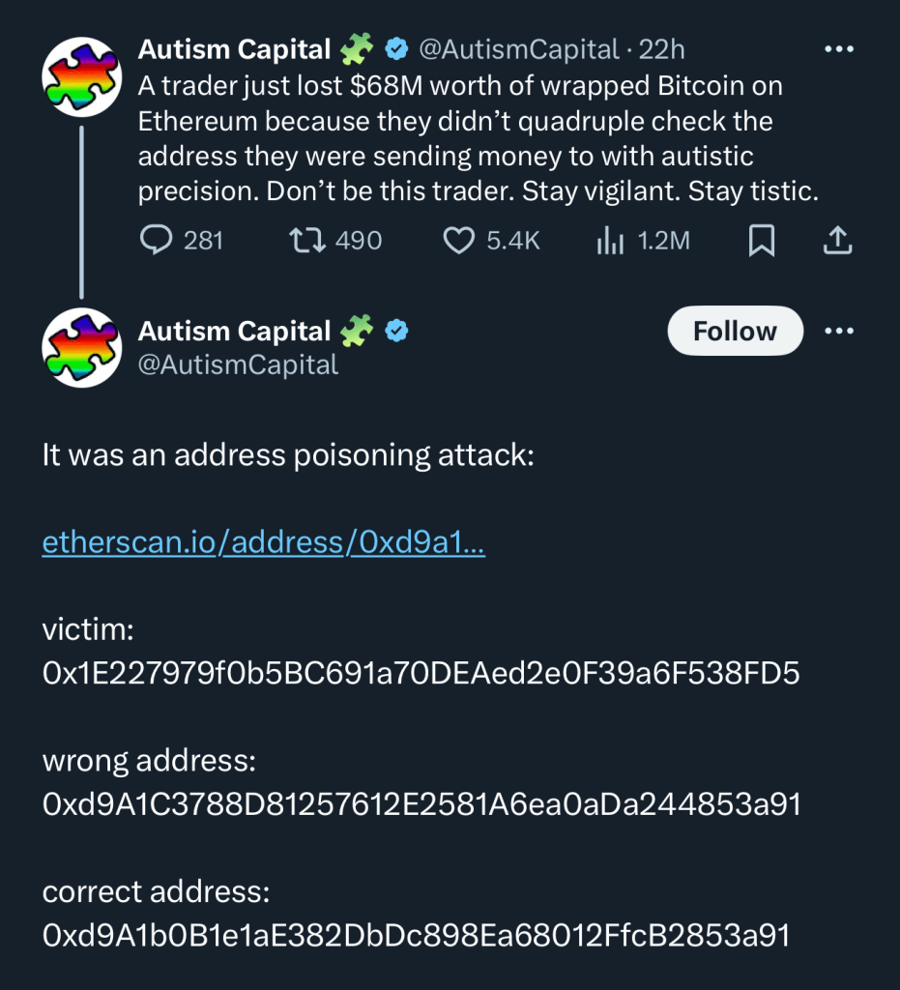
Task: Click the 22h timestamp
Action: 661,48
